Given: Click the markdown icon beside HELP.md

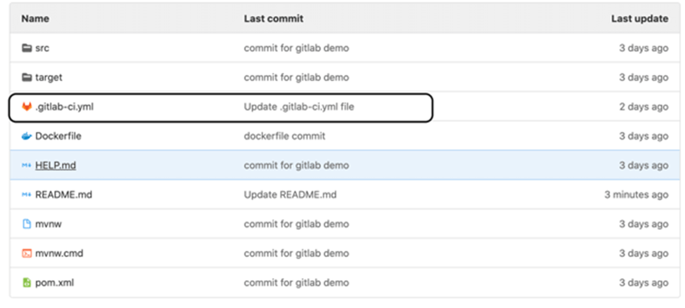Looking at the screenshot, I should click(x=27, y=165).
